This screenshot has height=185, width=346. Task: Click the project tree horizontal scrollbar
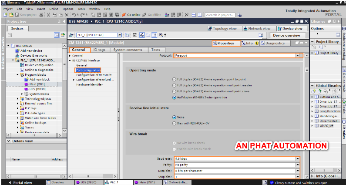coord(33,135)
